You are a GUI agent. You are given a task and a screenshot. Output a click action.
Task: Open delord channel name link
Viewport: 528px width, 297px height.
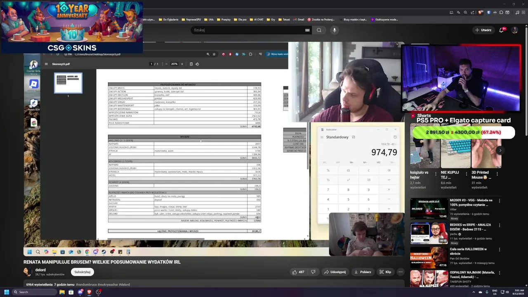(x=40, y=270)
